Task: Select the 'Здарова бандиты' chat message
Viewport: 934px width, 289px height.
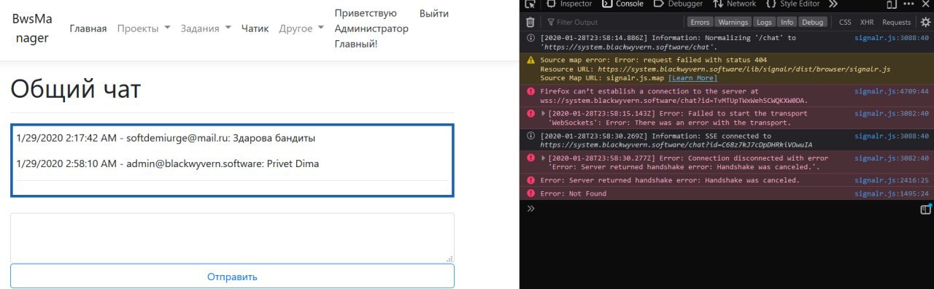Action: coord(166,137)
